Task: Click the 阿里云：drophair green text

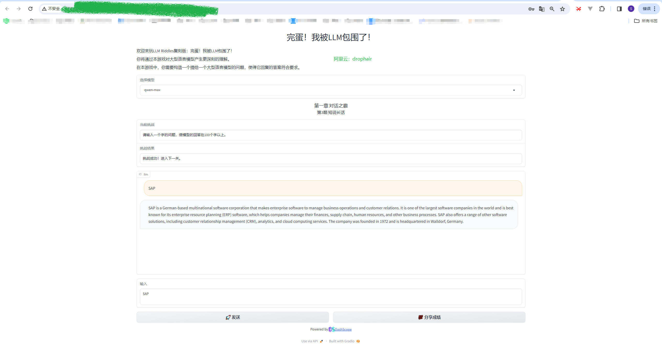Action: click(352, 59)
